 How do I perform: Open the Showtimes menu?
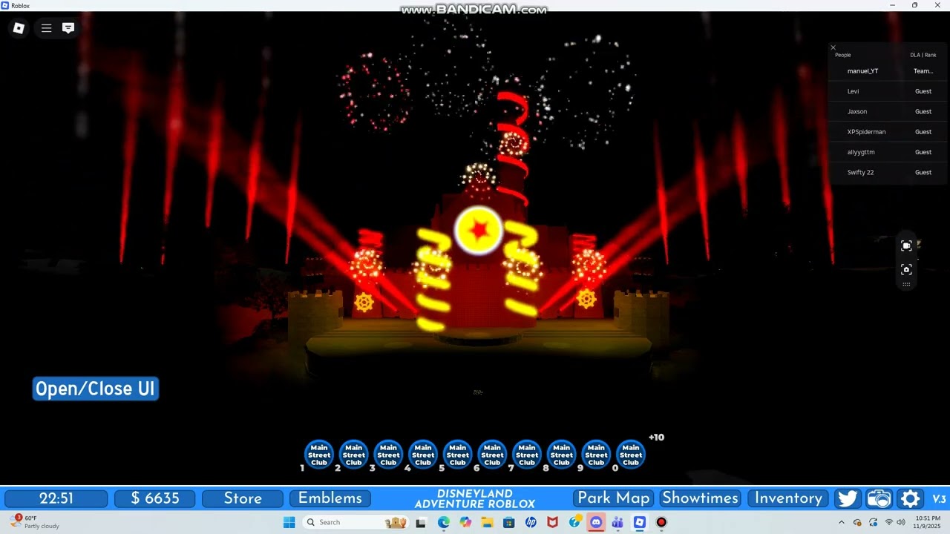[701, 498]
